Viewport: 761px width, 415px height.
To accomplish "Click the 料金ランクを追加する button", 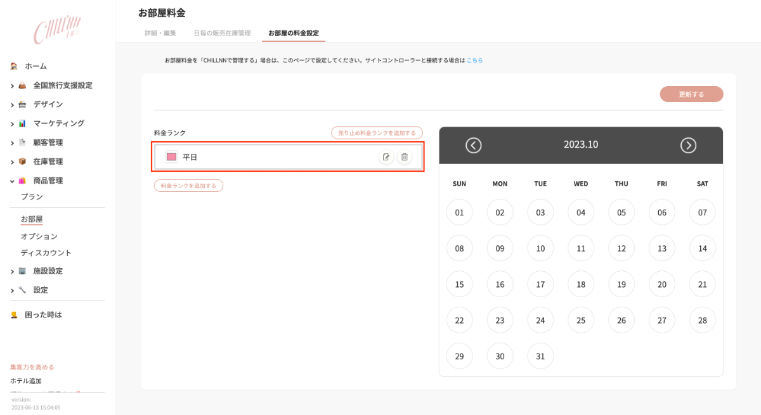I will (x=188, y=186).
